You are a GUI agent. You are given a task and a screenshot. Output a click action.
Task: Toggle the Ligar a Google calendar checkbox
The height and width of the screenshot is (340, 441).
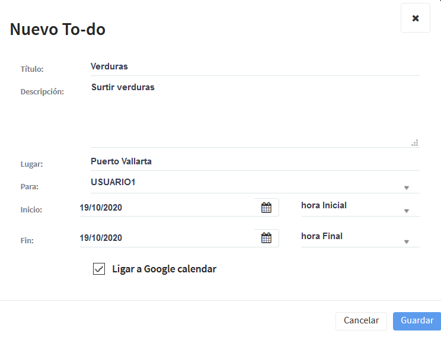click(99, 269)
